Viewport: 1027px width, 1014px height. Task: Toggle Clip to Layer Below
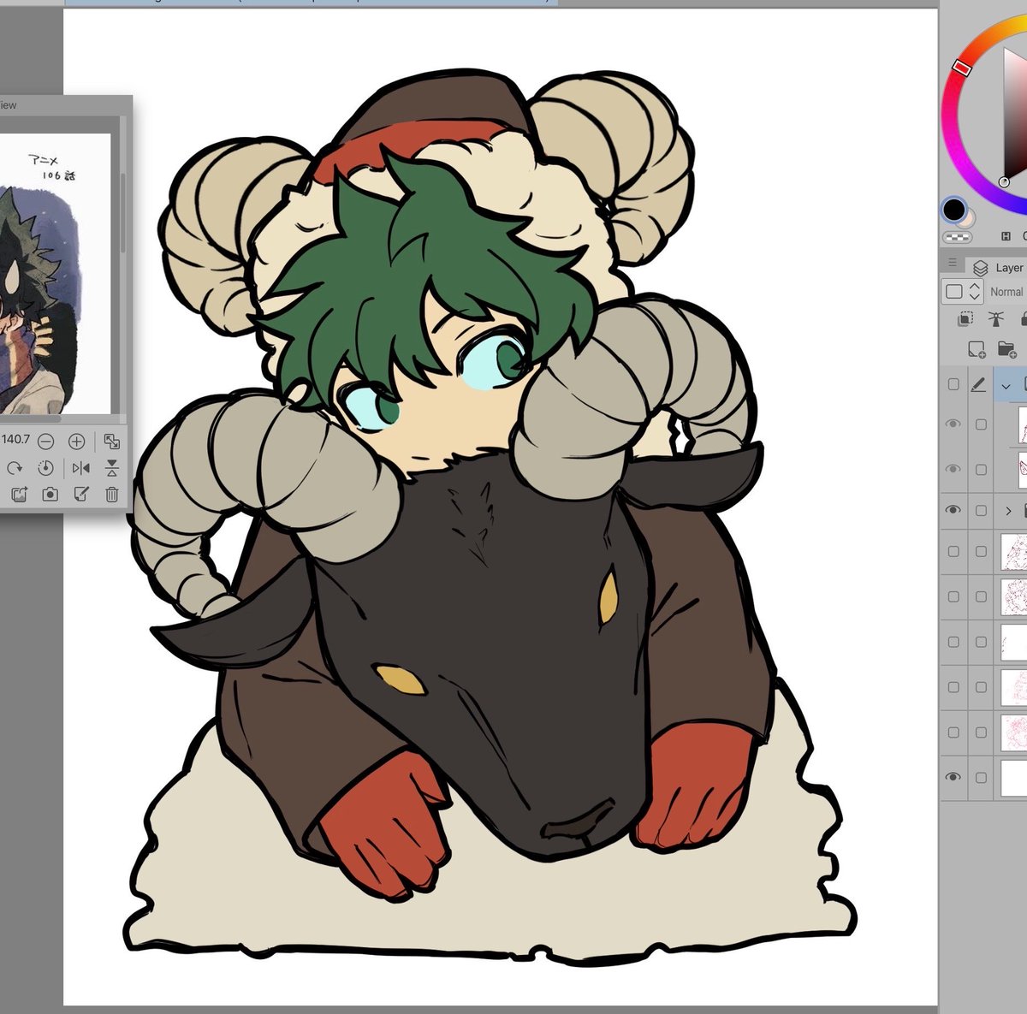coord(965,319)
